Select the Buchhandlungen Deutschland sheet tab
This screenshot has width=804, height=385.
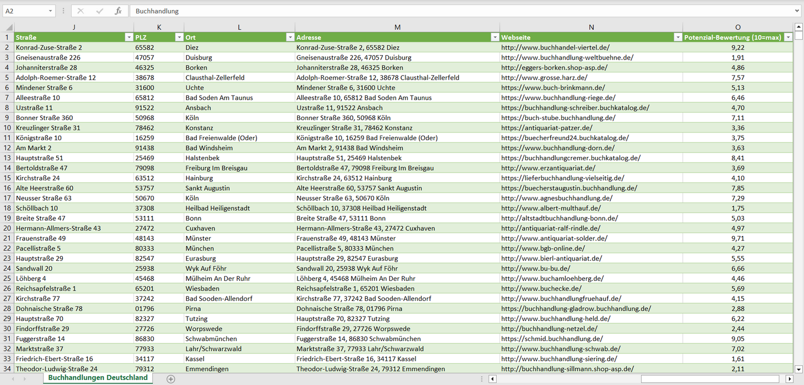click(98, 378)
